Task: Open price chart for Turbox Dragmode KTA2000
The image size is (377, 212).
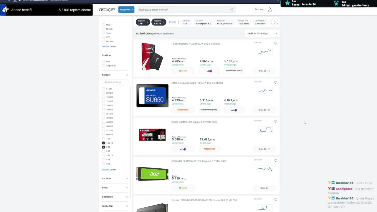Action: click(x=265, y=52)
